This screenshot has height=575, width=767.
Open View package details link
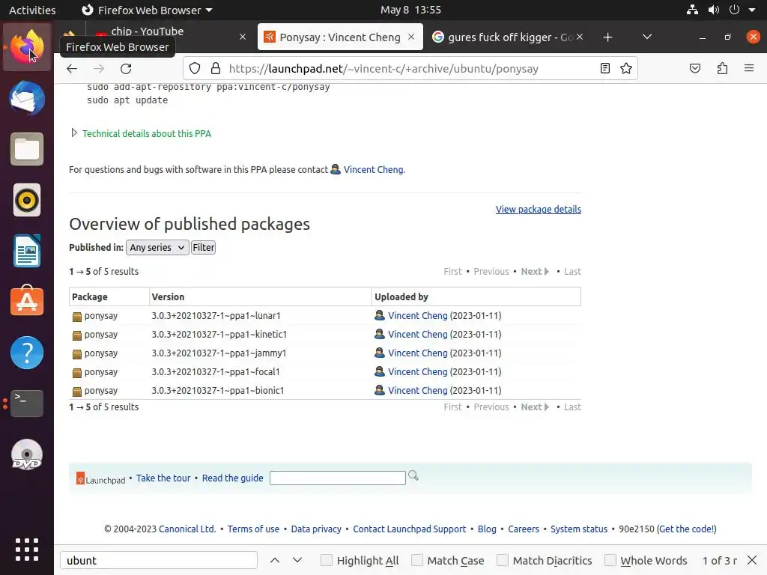tap(538, 210)
